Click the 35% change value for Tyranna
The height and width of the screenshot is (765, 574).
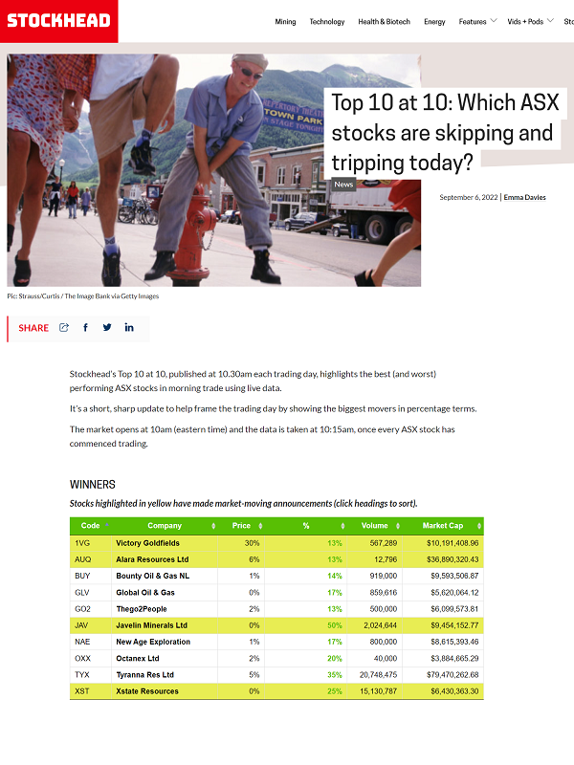click(x=334, y=675)
